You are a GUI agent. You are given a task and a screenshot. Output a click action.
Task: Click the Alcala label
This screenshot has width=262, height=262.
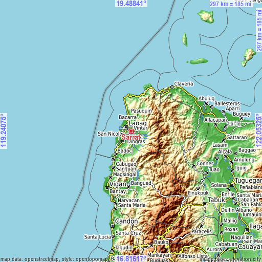pos(225,151)
